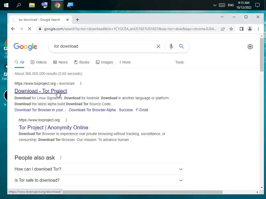The height and width of the screenshot is (199, 266).
Task: Share this page icon
Action: (223, 29)
